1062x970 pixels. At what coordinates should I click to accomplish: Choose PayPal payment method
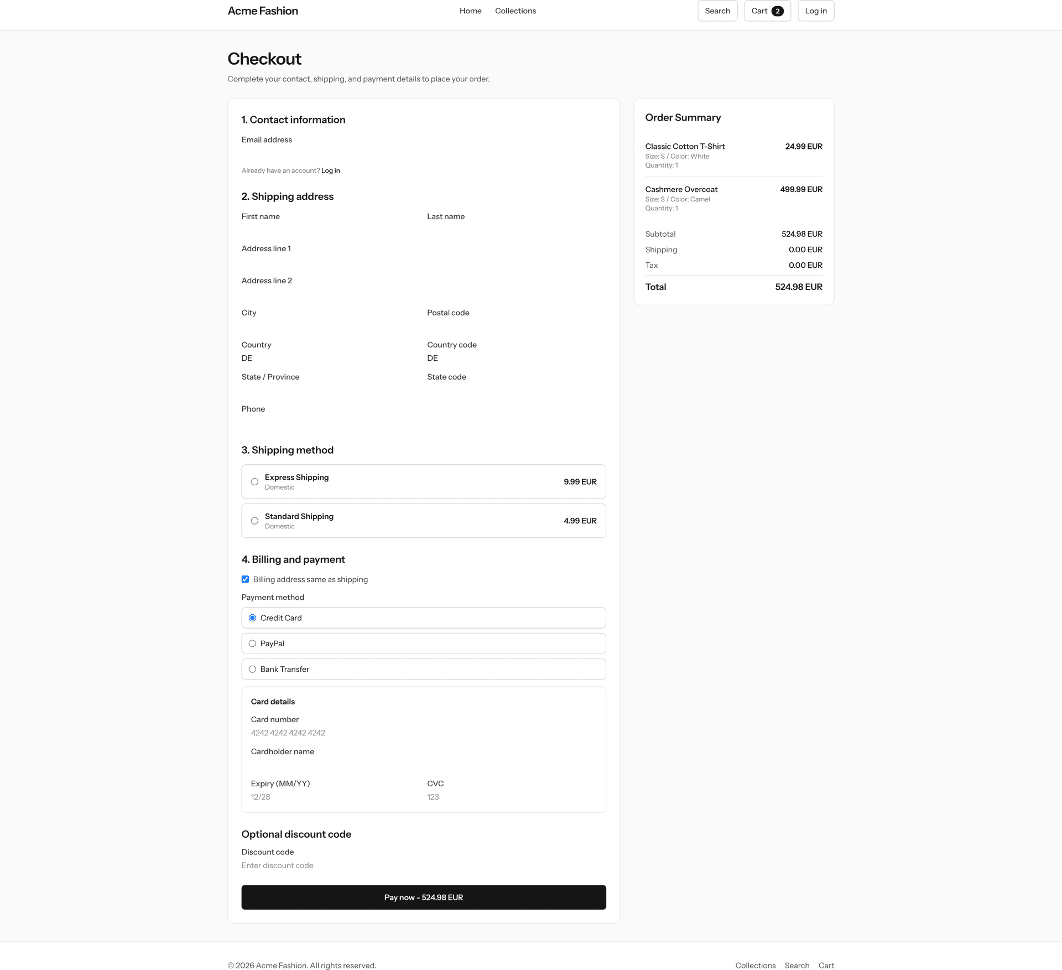click(253, 643)
